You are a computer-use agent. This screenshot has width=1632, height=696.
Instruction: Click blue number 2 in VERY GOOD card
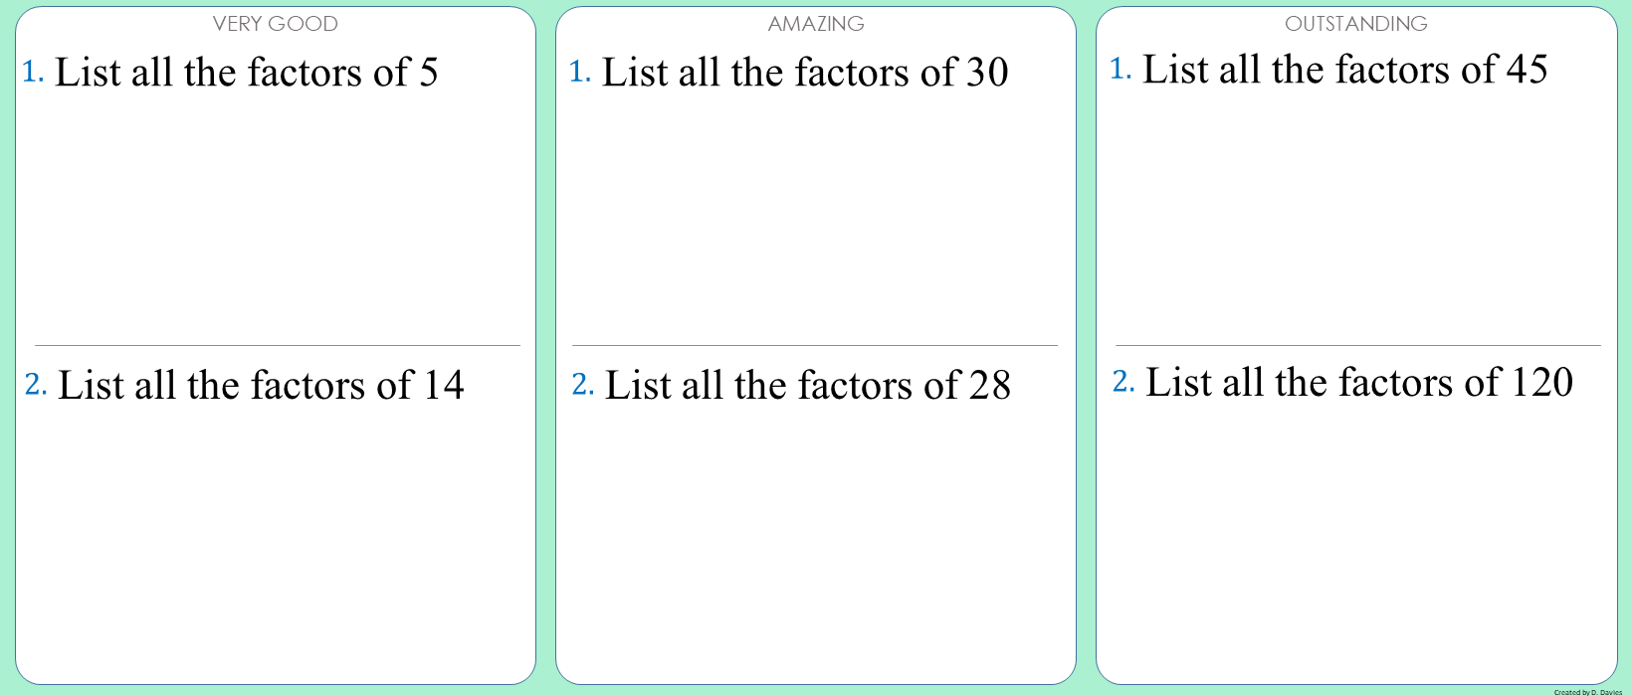click(36, 385)
